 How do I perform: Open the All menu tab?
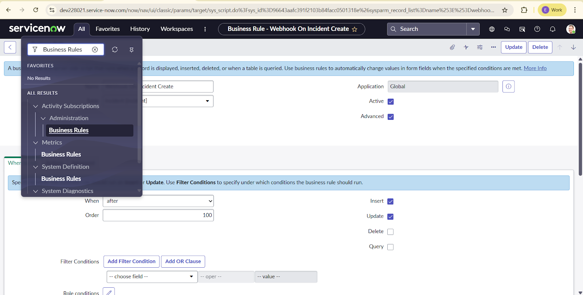[x=82, y=29]
